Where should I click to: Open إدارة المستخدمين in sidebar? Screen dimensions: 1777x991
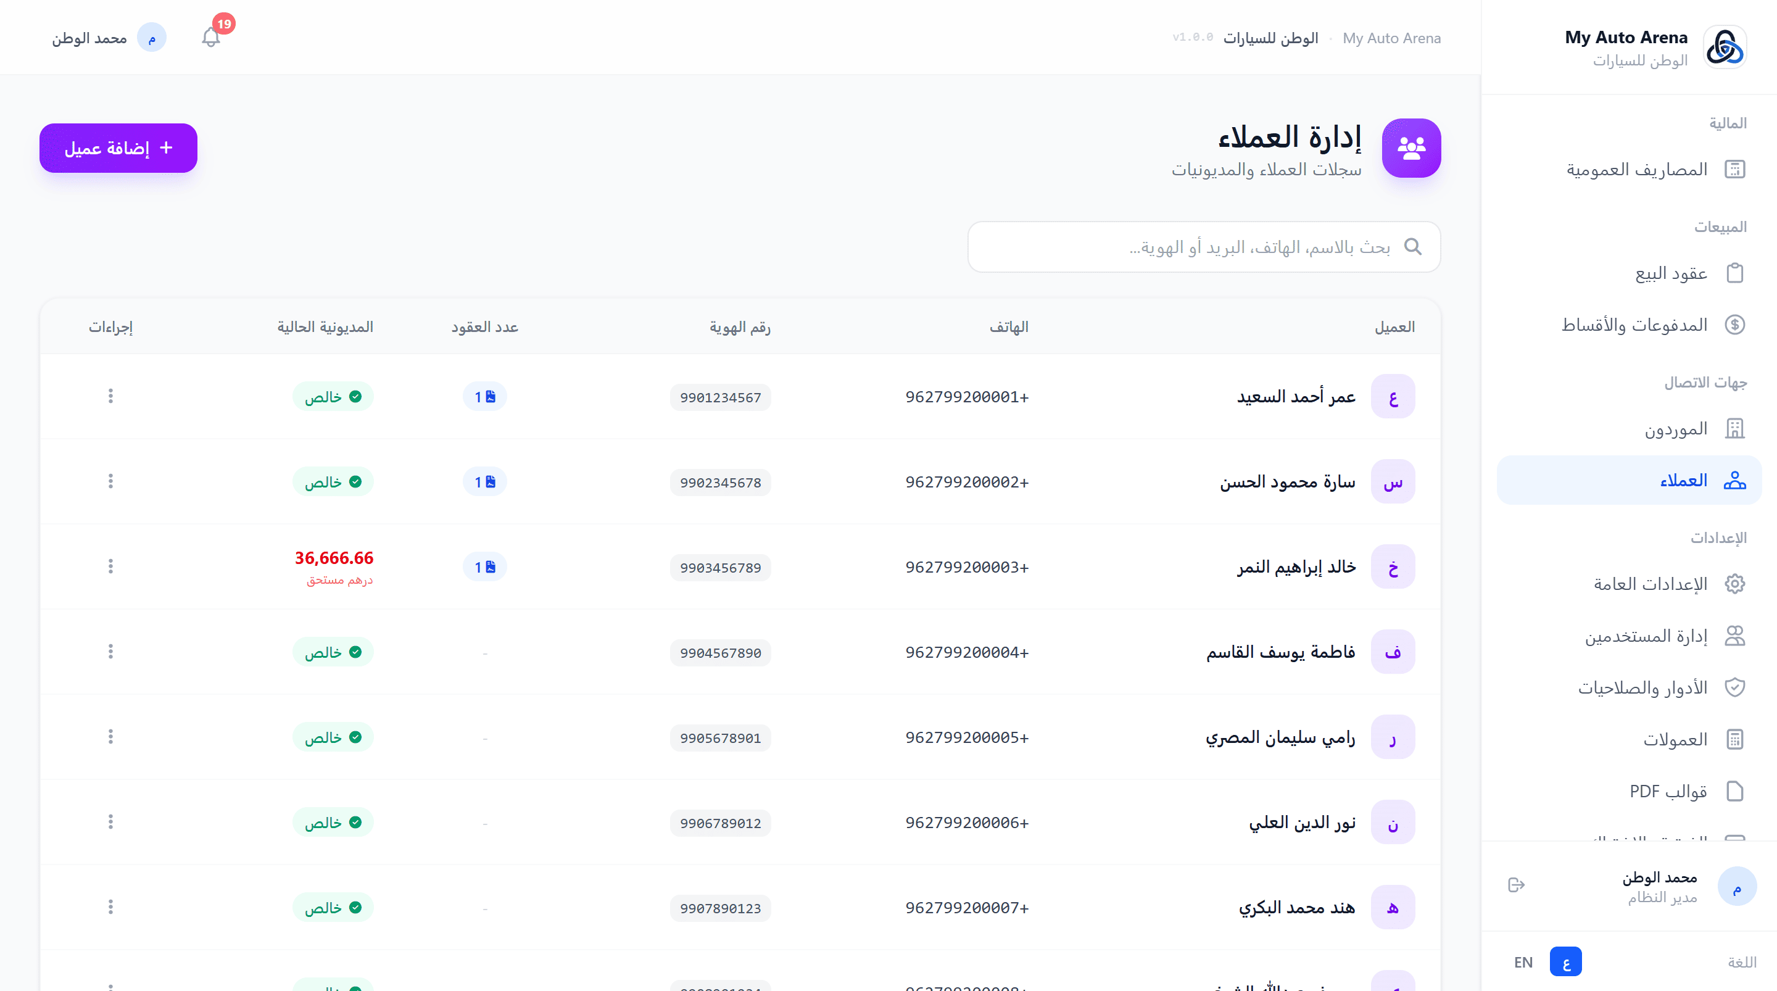1629,636
